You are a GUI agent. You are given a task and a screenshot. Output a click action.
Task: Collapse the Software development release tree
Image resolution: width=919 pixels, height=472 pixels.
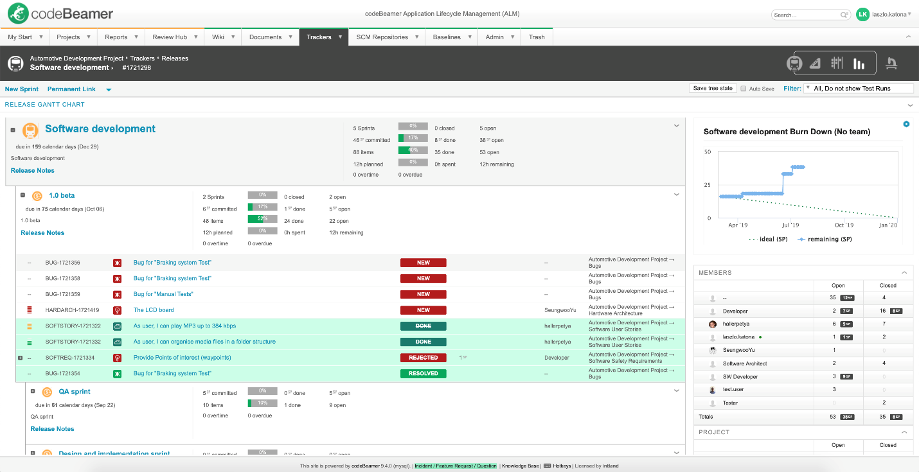[x=13, y=130]
